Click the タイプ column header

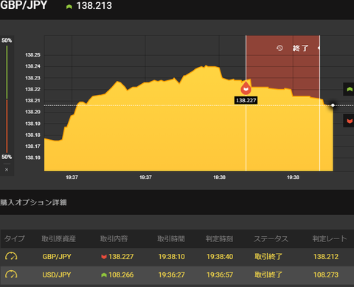pos(15,238)
